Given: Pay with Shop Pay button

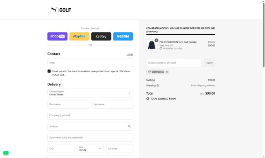Looking at the screenshot, I should (x=57, y=36).
